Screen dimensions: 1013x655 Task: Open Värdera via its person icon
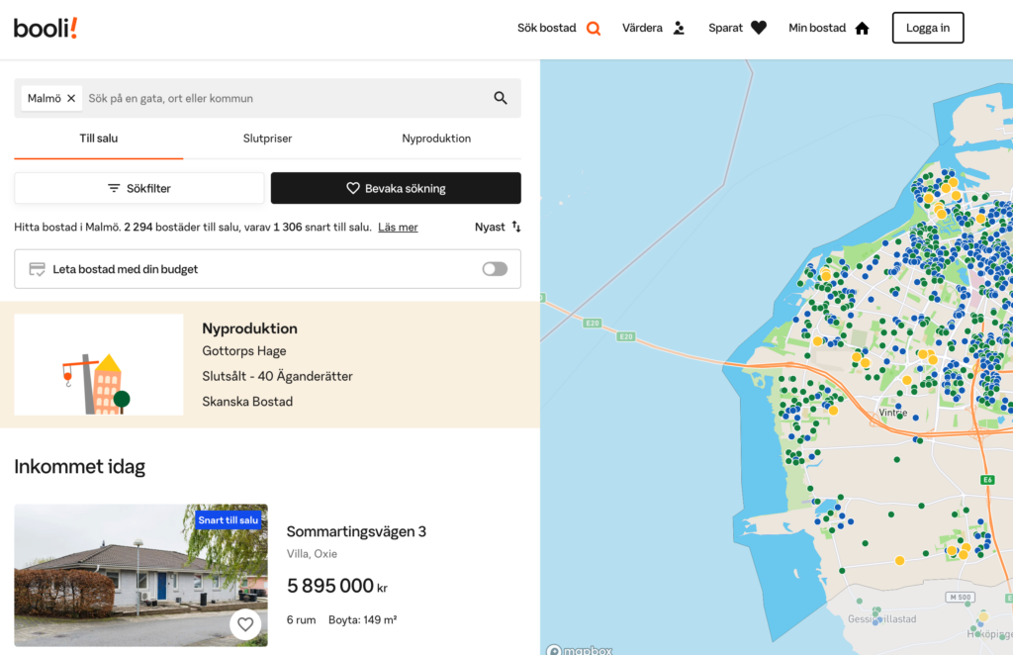[x=678, y=28]
